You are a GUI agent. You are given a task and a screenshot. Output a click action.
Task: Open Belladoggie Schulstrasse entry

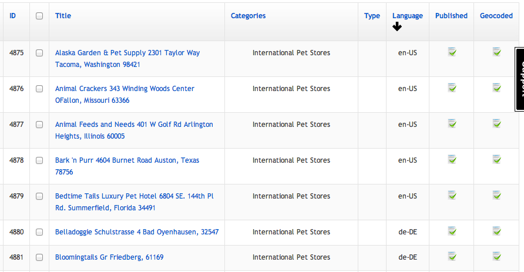pos(137,232)
